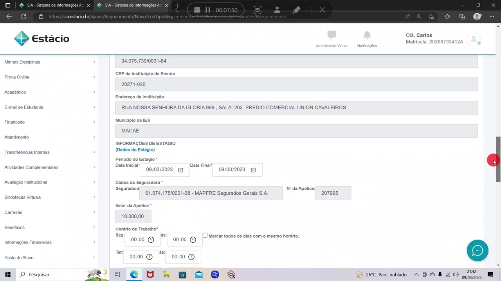Screen dimensions: 501x281
Task: Expand the Atendimento sidebar menu
Action: tap(50, 137)
